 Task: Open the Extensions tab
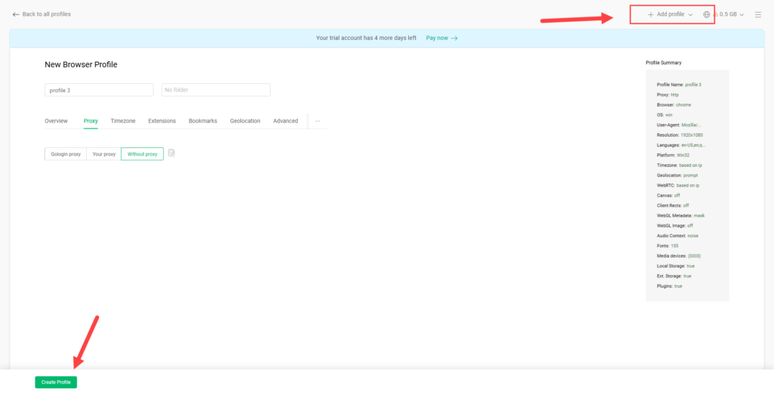click(x=162, y=121)
